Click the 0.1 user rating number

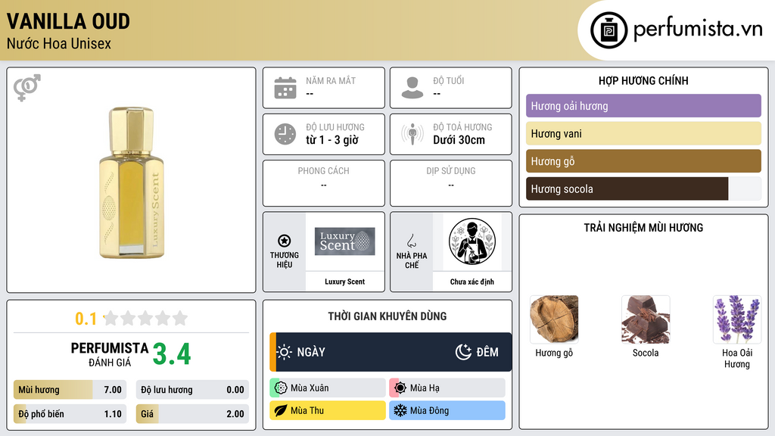pos(86,319)
